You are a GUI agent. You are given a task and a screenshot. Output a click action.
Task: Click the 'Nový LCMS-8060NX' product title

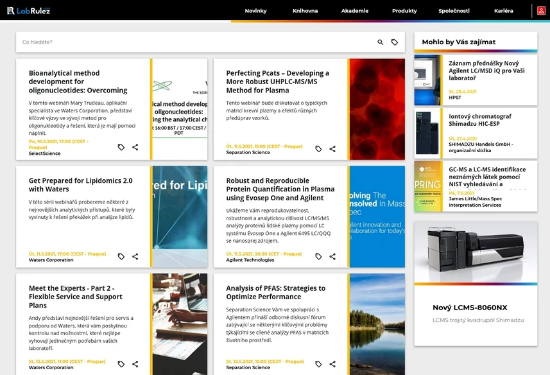tap(470, 308)
